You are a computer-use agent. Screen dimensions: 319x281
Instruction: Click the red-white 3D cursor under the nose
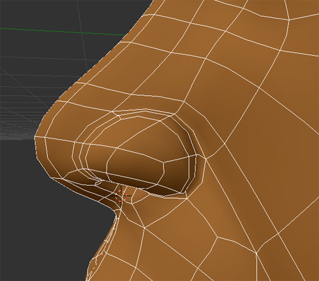point(121,196)
